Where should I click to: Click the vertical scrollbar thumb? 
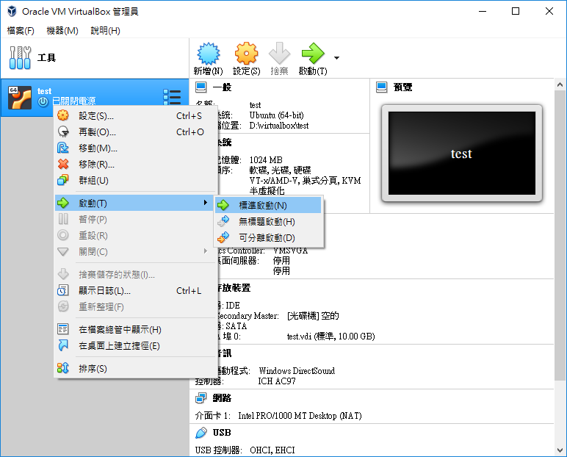coord(560,236)
